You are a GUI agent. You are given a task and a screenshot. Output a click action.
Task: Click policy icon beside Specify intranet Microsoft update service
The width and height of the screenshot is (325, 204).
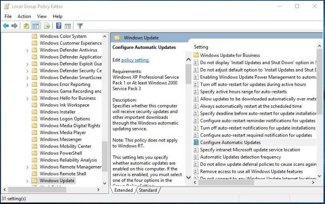click(196, 150)
